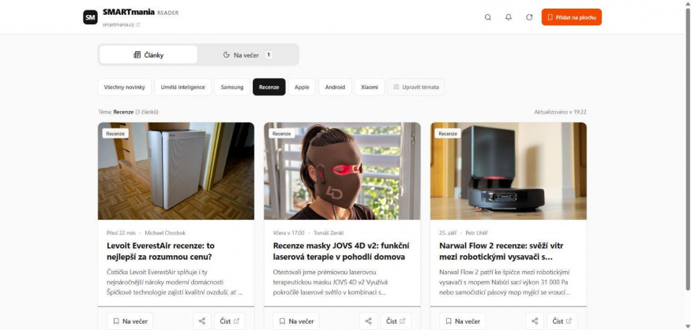Open the Narwal robot vacuum thumbnail
This screenshot has width=691, height=330.
(509, 171)
